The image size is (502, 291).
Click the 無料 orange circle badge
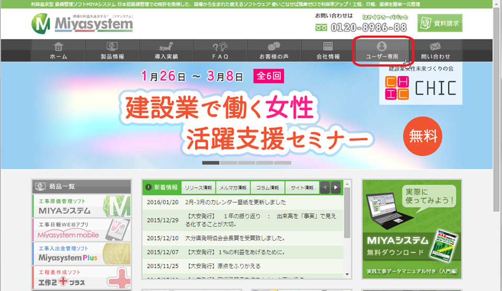423,136
